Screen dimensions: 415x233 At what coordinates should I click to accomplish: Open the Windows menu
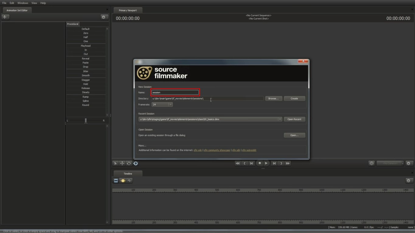click(x=22, y=3)
